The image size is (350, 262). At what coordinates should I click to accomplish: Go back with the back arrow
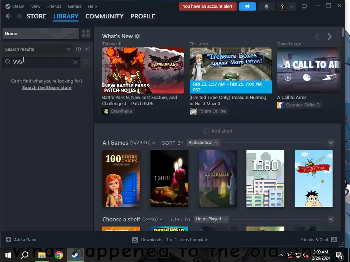pyautogui.click(x=8, y=16)
